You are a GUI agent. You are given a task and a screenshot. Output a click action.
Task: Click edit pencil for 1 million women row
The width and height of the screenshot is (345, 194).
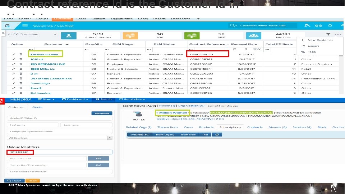coord(14,54)
